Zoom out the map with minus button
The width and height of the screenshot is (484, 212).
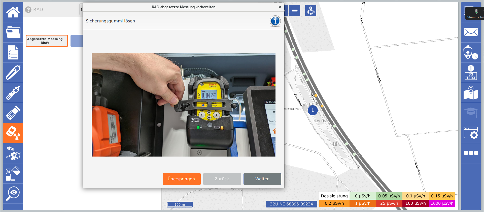[x=295, y=11]
